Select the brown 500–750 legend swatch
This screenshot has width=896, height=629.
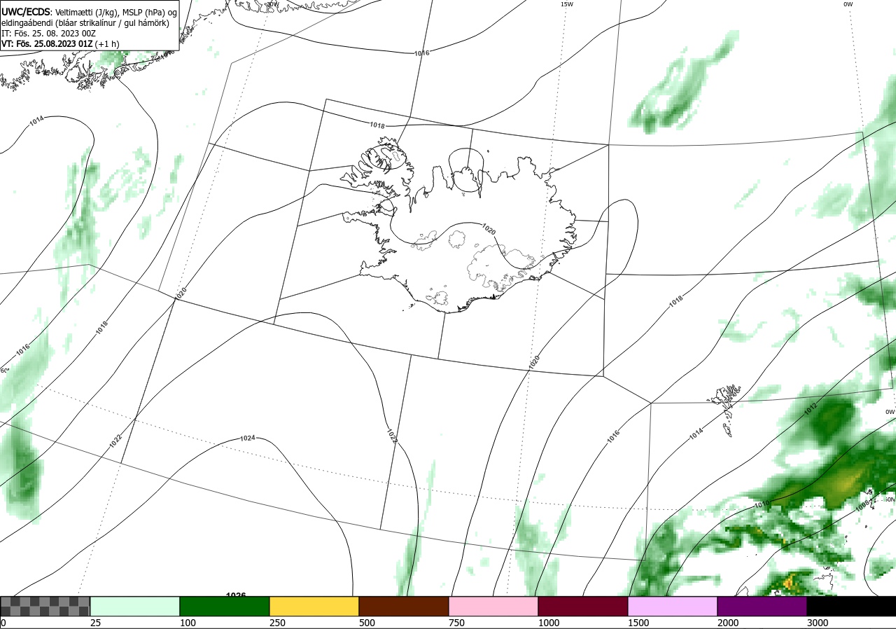(x=404, y=606)
